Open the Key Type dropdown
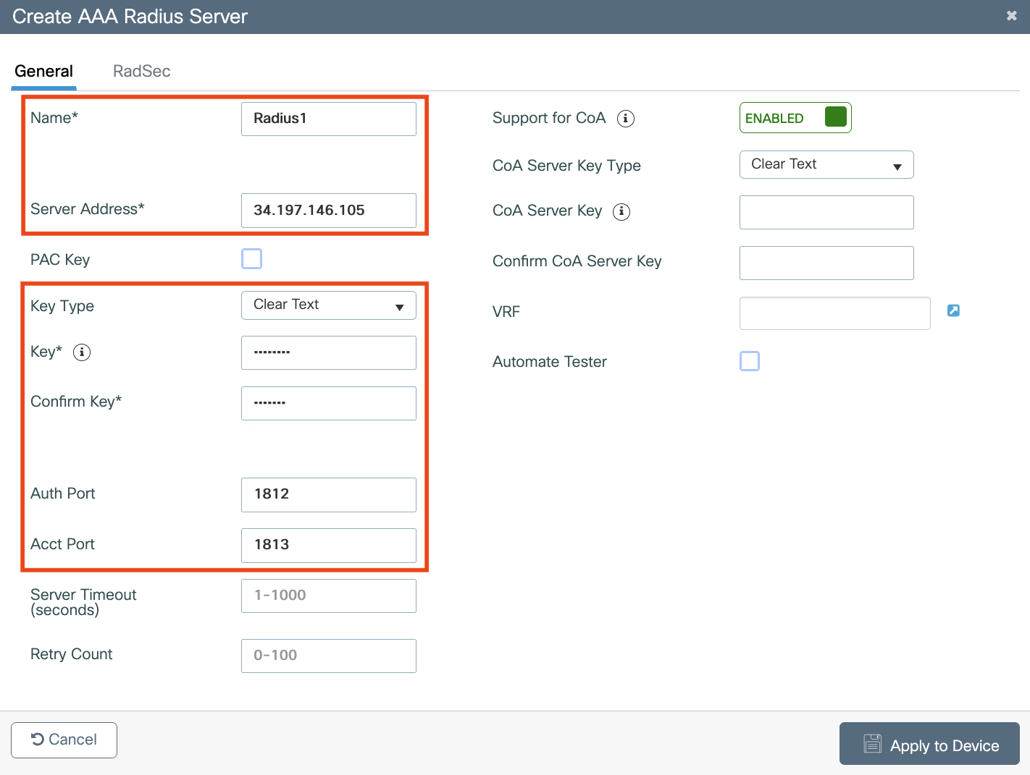The image size is (1030, 775). [328, 305]
